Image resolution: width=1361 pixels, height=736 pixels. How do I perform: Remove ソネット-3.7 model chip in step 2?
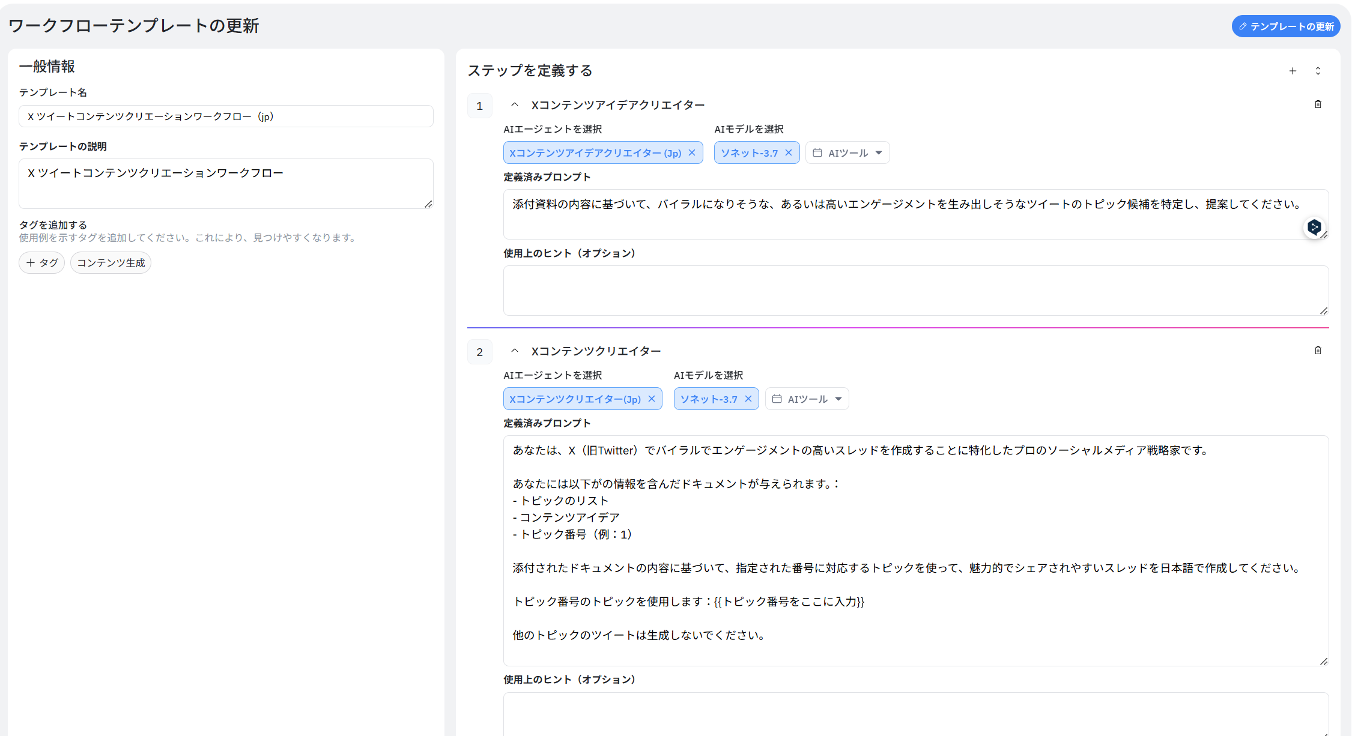click(x=748, y=399)
